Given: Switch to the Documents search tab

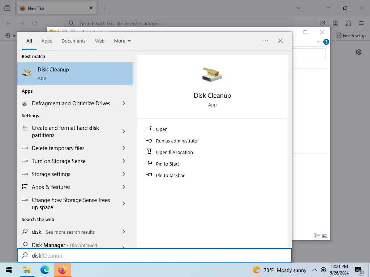Looking at the screenshot, I should [73, 41].
